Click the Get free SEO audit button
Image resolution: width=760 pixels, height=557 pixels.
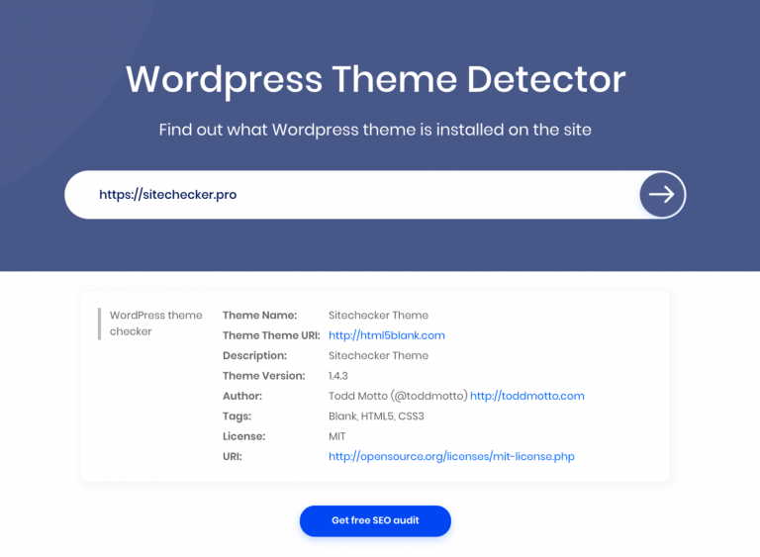375,520
